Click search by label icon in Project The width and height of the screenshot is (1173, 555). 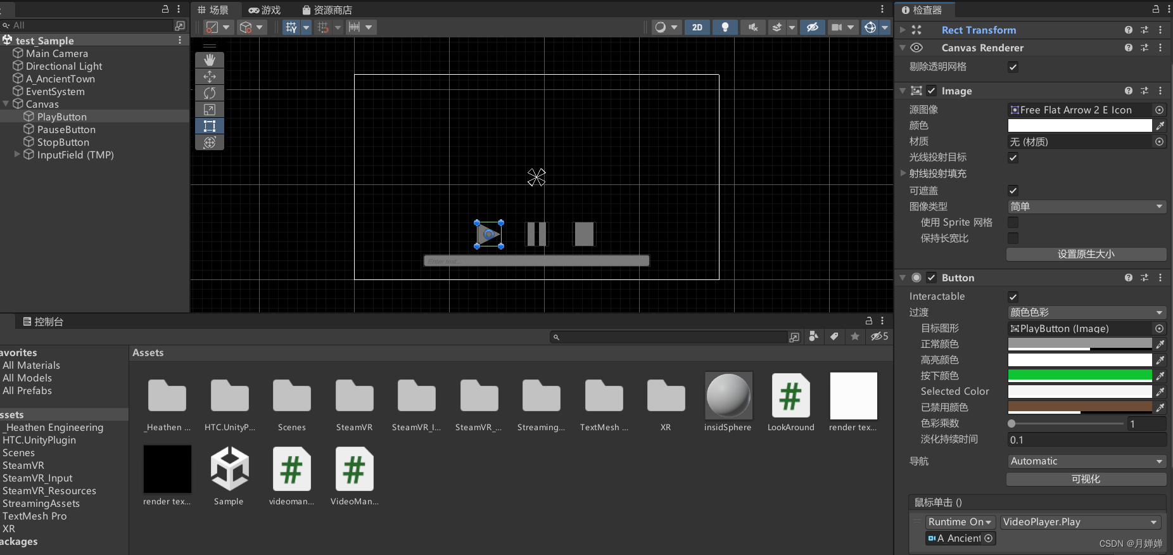pyautogui.click(x=834, y=337)
